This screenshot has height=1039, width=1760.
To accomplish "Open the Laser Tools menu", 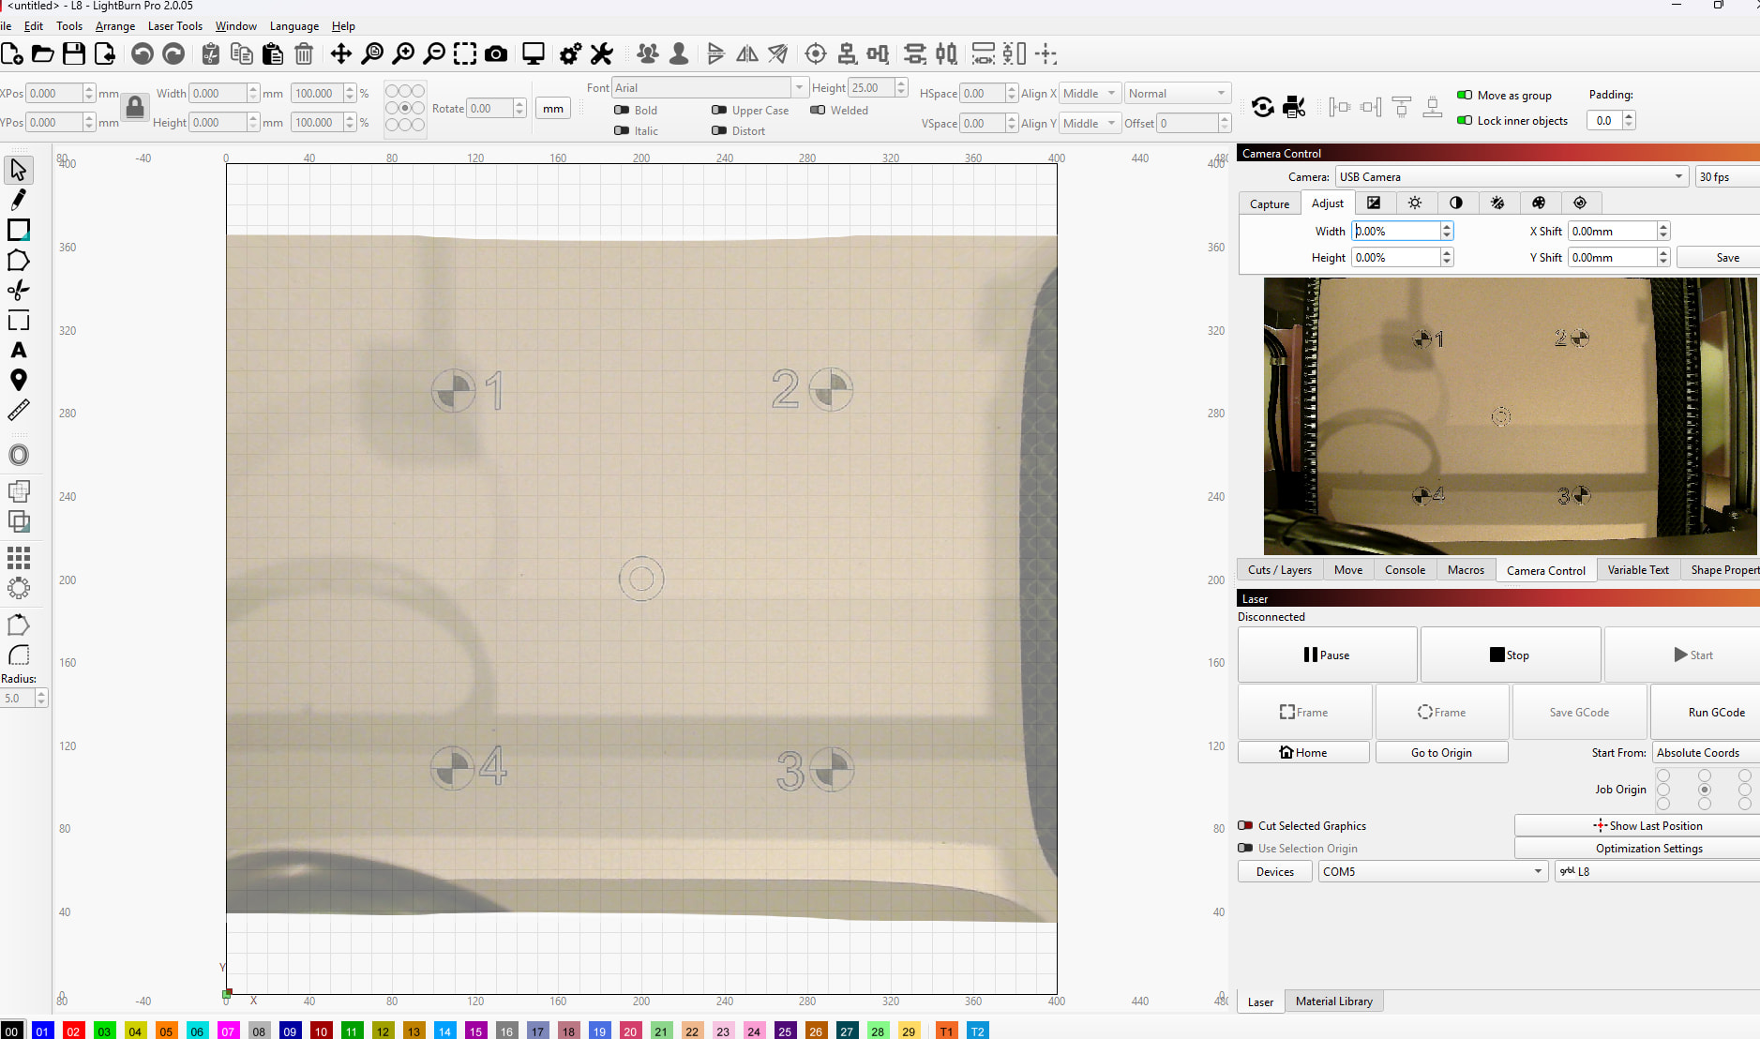I will (x=174, y=26).
